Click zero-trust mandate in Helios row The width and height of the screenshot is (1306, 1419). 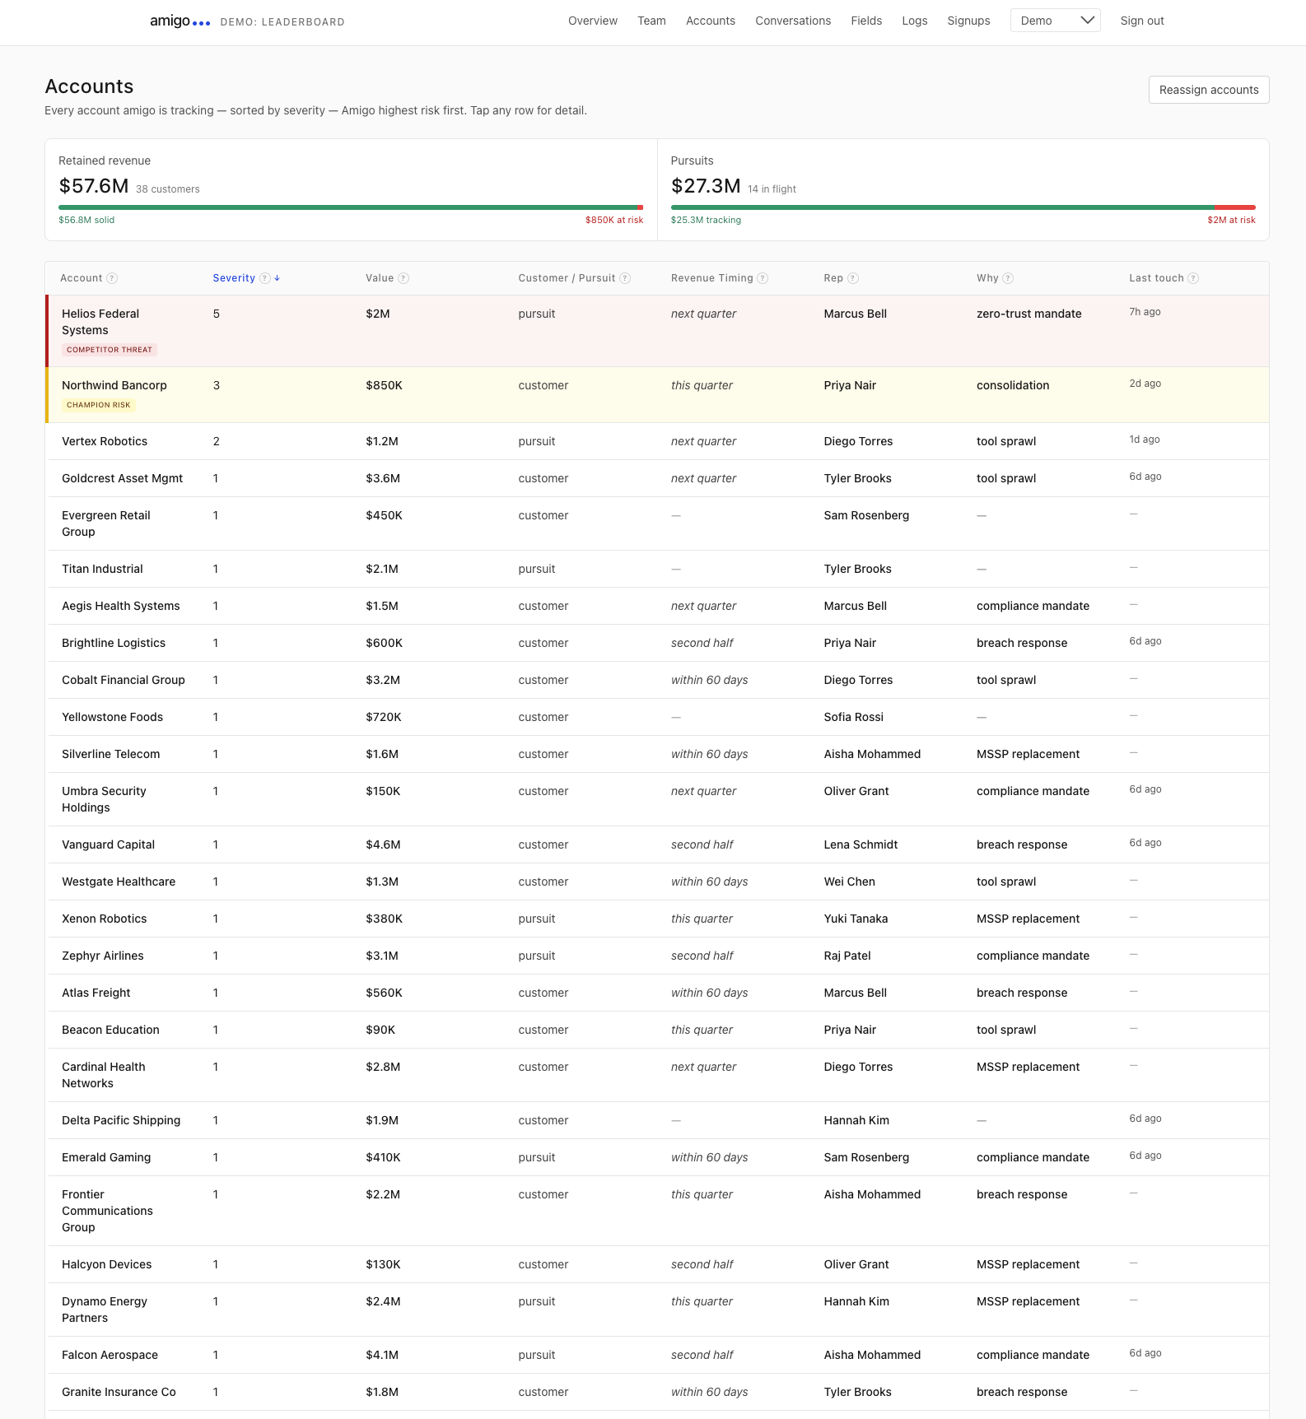(1028, 314)
